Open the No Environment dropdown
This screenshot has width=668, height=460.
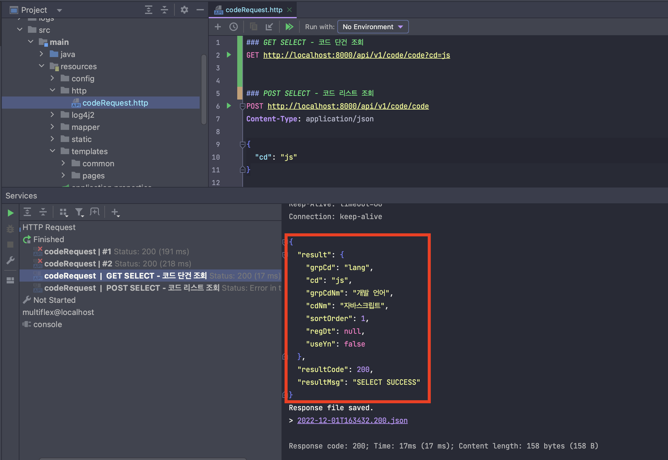pos(373,27)
